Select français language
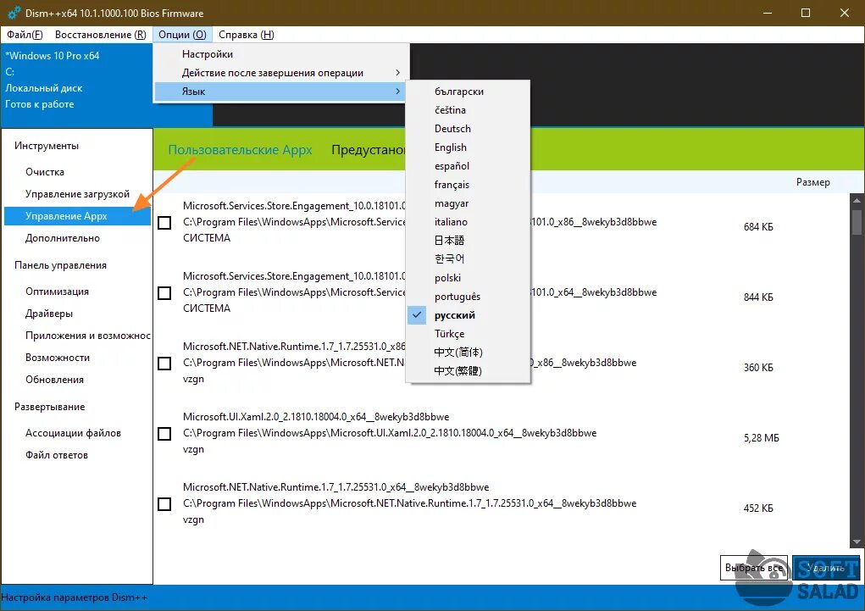Viewport: 865px width, 611px height. (x=468, y=185)
